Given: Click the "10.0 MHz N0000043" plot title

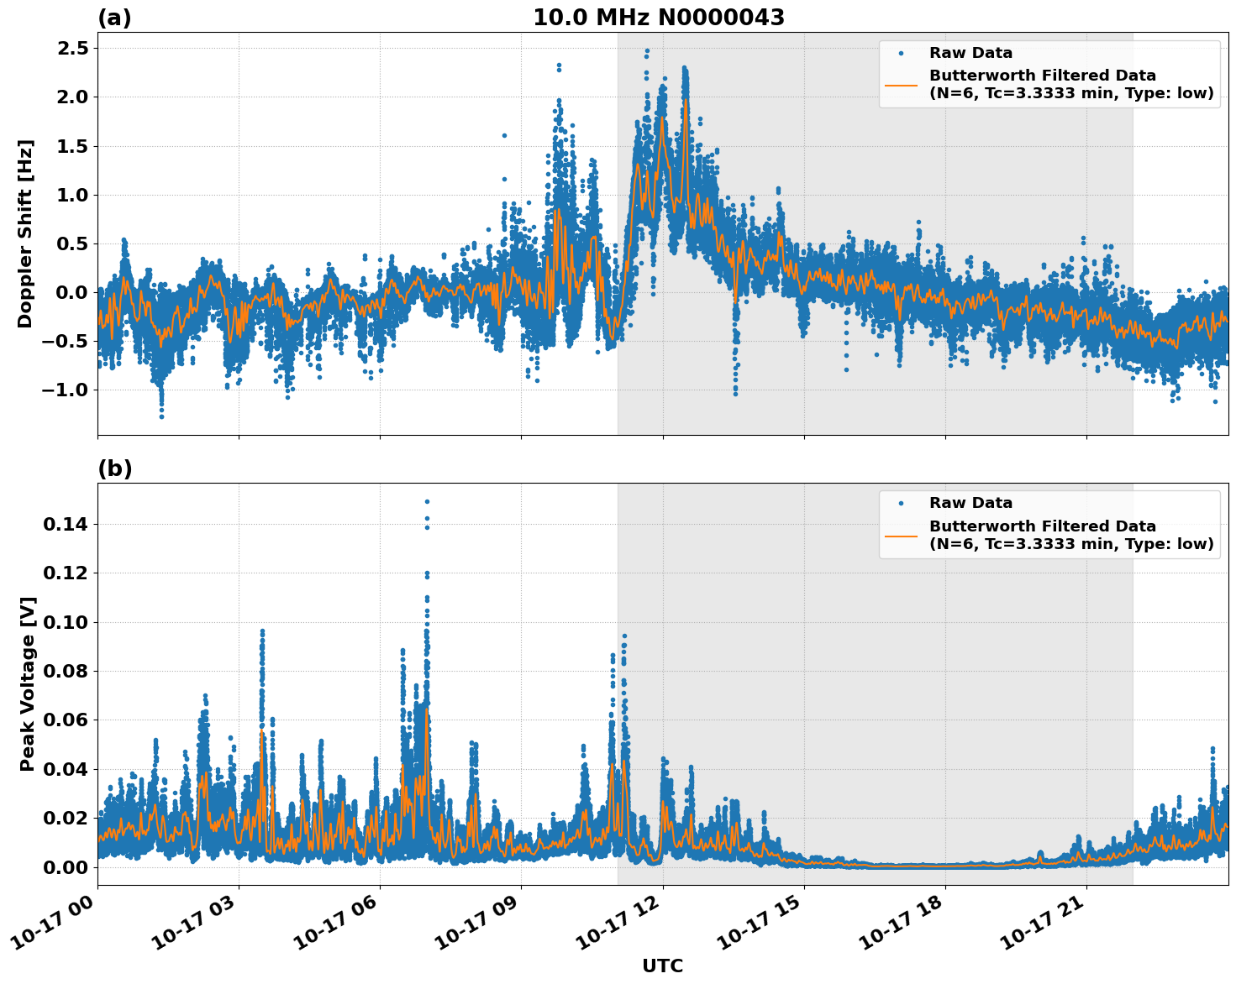Looking at the screenshot, I should coord(658,18).
